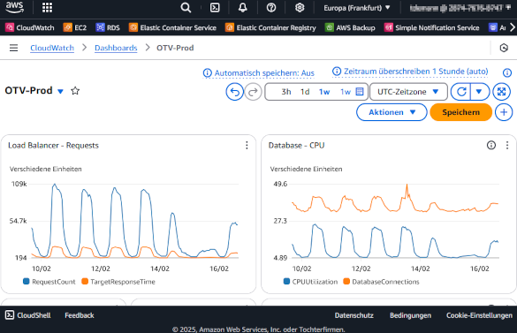Viewport: 517px width, 333px height.
Task: Open the services grid menu
Action: click(x=47, y=8)
